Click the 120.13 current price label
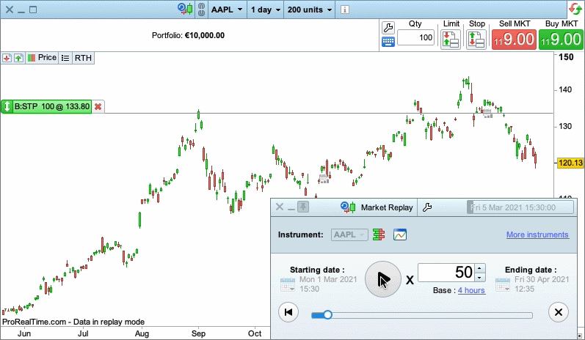This screenshot has width=585, height=340. point(570,163)
